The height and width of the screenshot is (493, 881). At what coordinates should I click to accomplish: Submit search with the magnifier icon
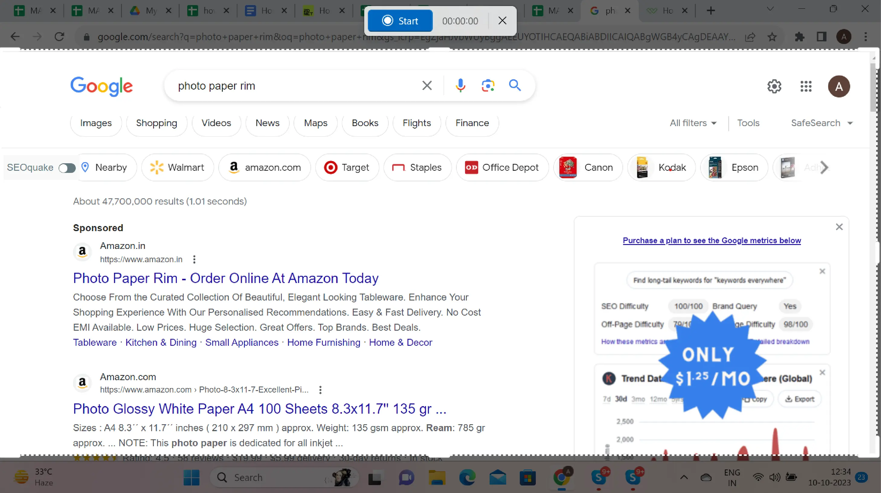tap(515, 85)
